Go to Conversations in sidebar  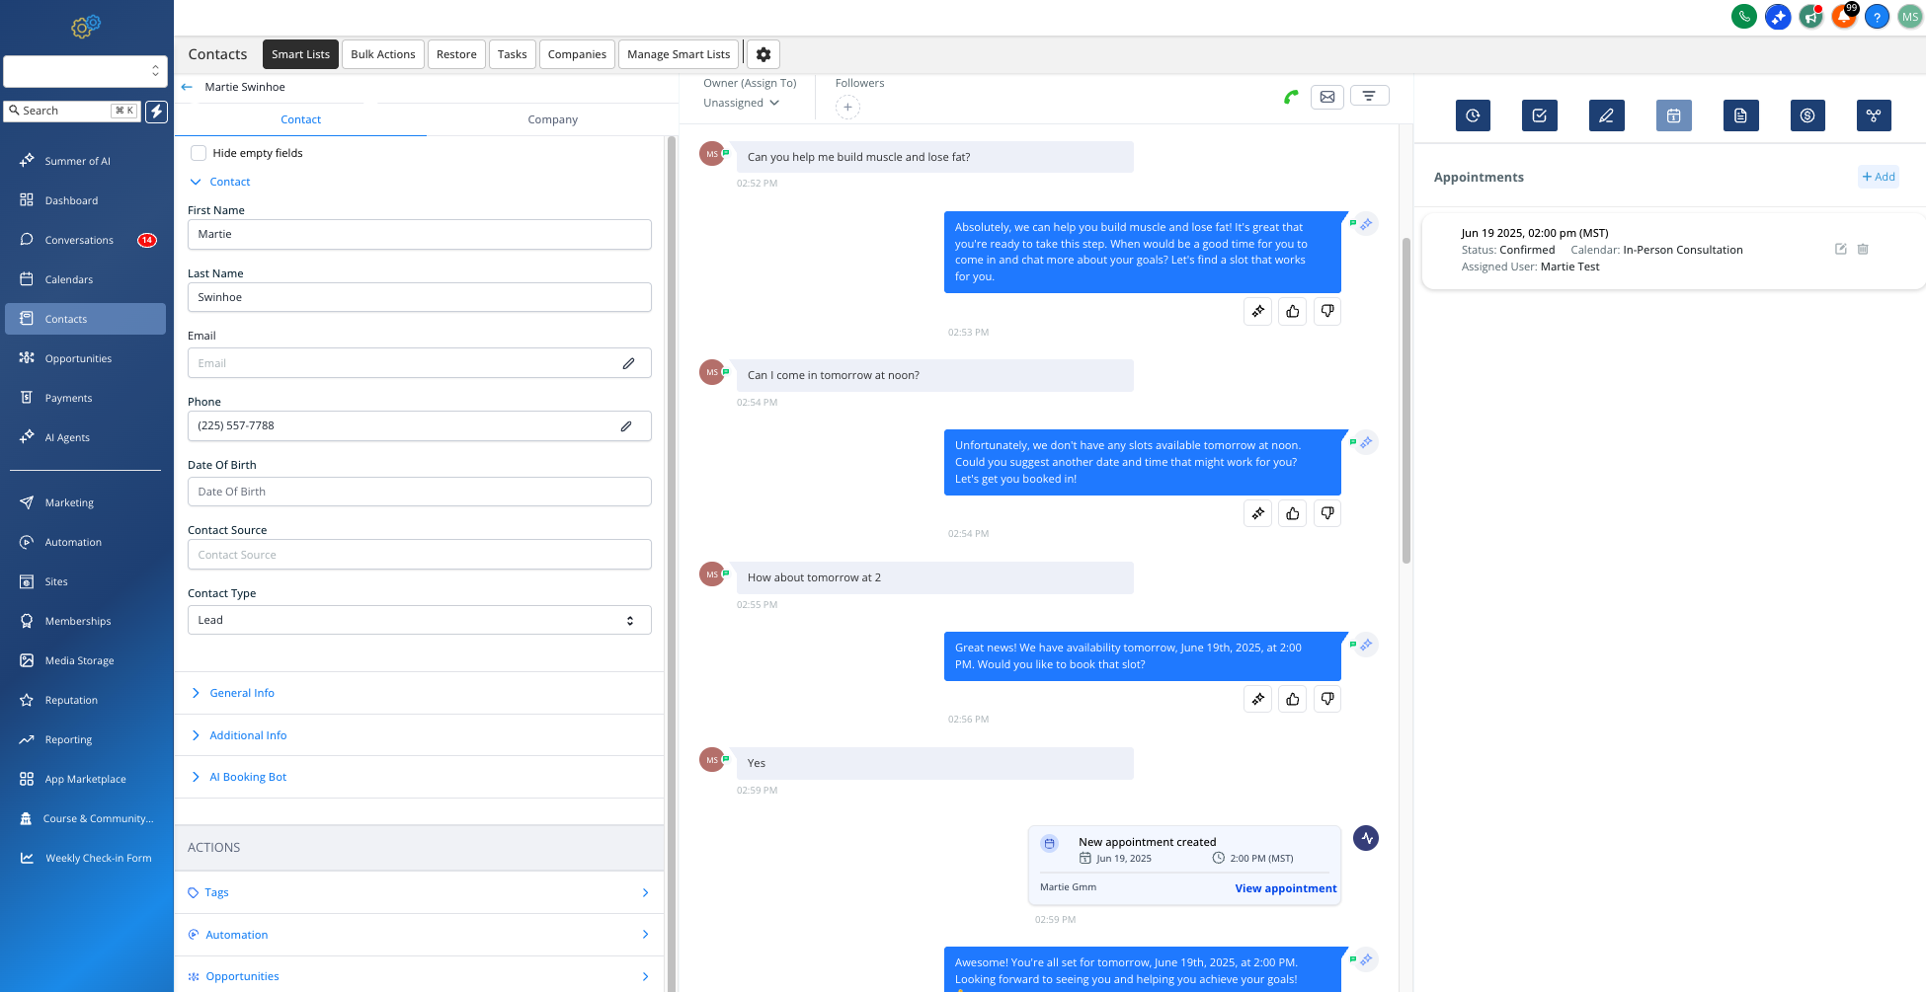tap(85, 240)
